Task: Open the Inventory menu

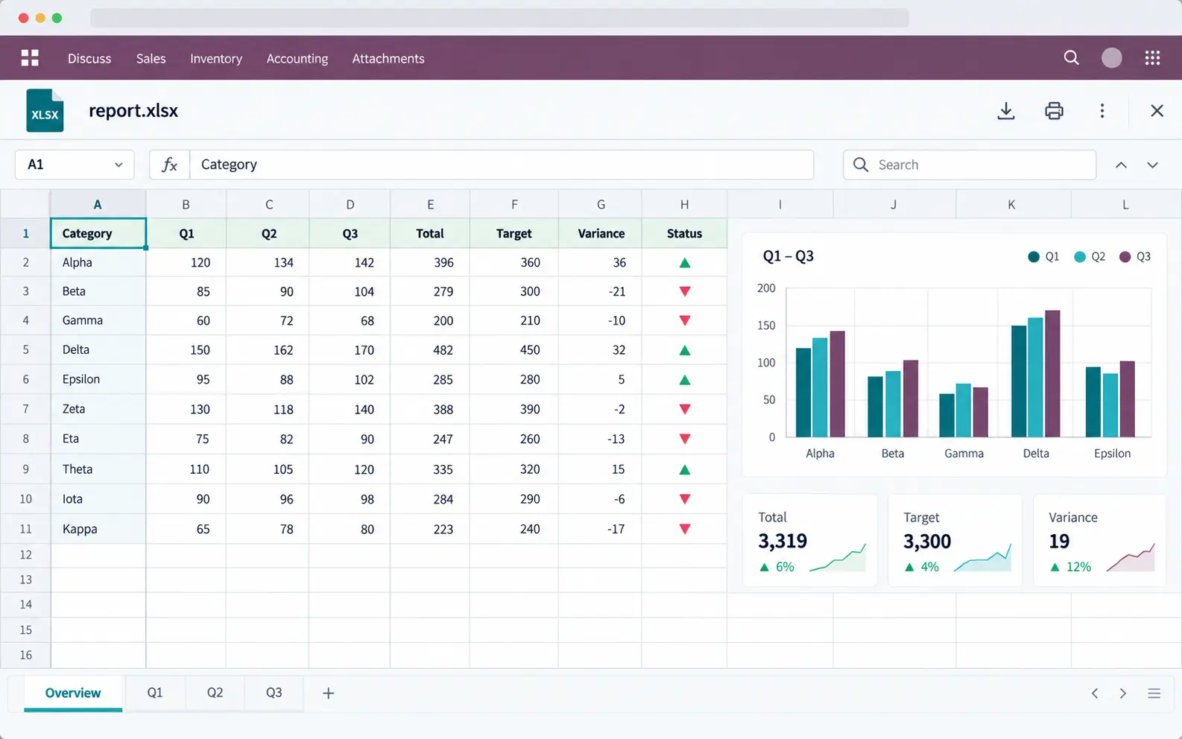Action: click(216, 58)
